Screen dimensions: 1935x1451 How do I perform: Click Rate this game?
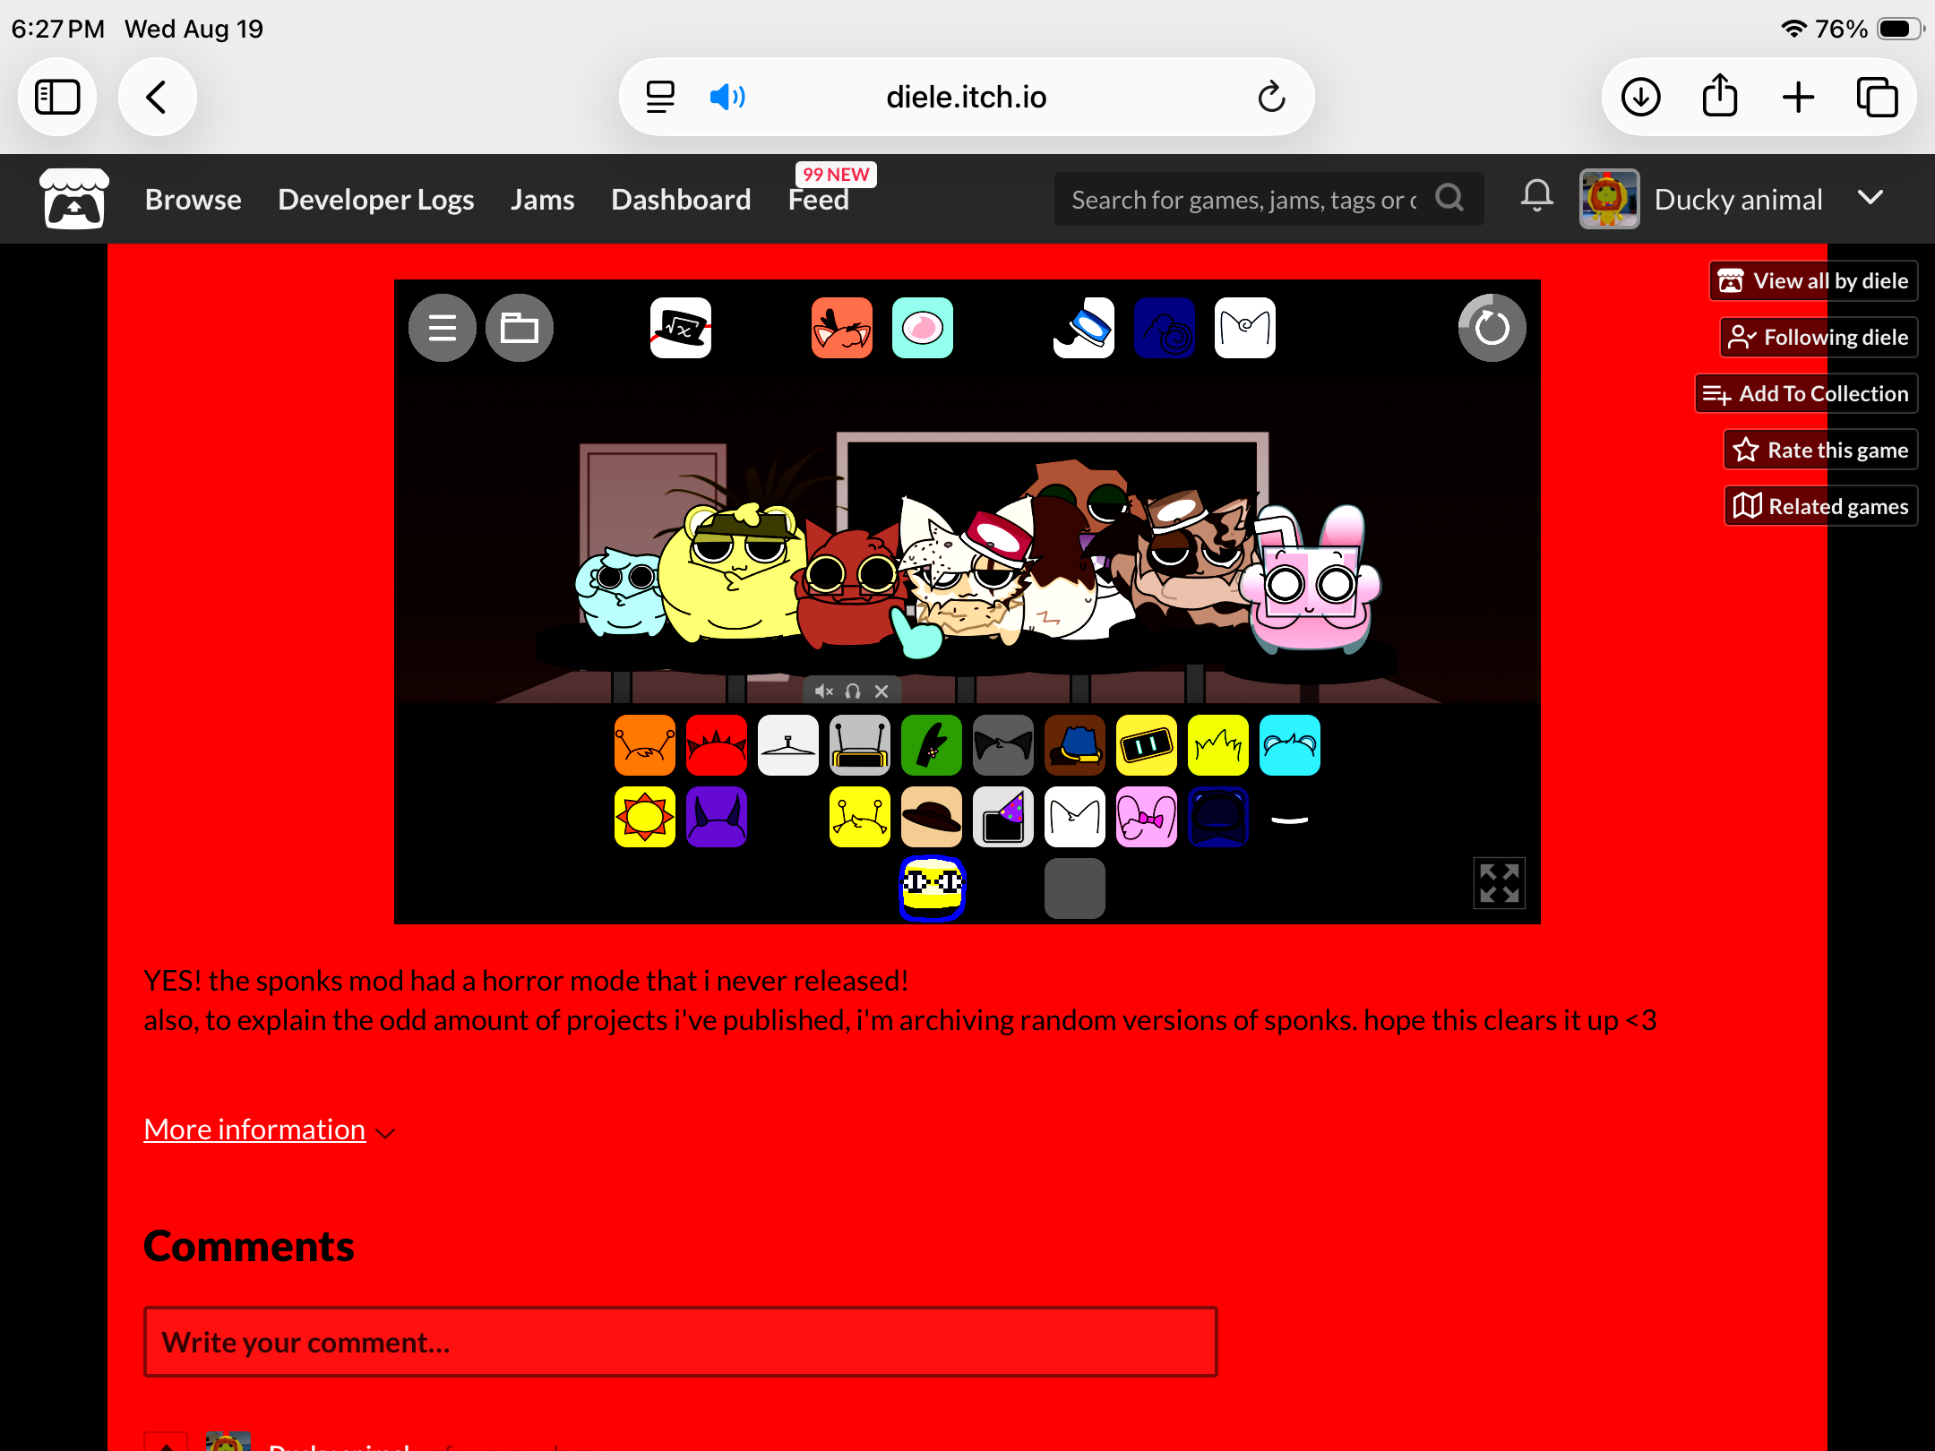[1820, 450]
